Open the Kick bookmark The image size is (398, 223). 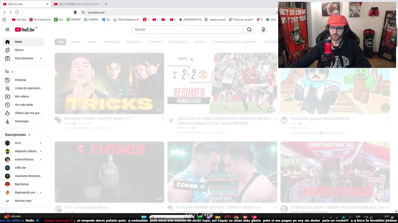coord(58,20)
